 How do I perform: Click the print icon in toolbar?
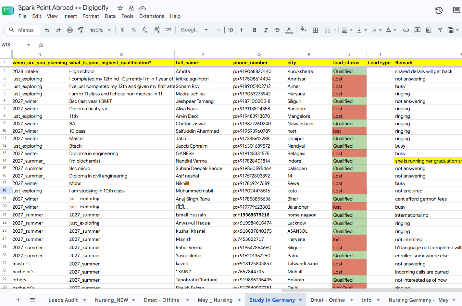[x=69, y=30]
